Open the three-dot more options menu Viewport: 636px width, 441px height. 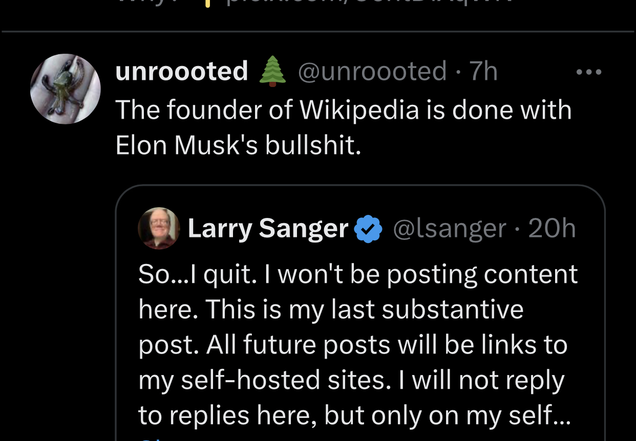(589, 72)
